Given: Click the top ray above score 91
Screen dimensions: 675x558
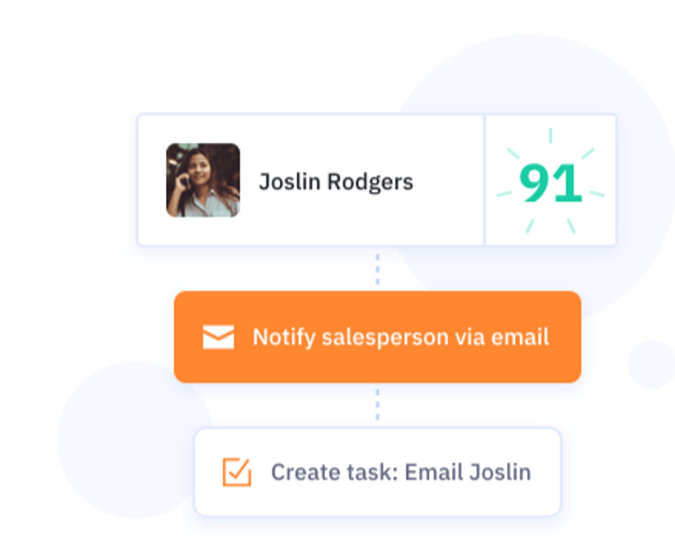Looking at the screenshot, I should (551, 136).
